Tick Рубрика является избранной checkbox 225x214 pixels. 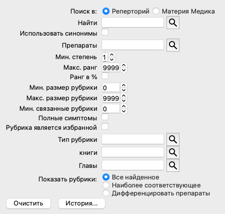pyautogui.click(x=105, y=126)
